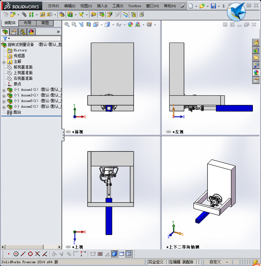Activate the Section View tool
Image resolution: width=261 pixels, height=266 pixels.
point(89,25)
